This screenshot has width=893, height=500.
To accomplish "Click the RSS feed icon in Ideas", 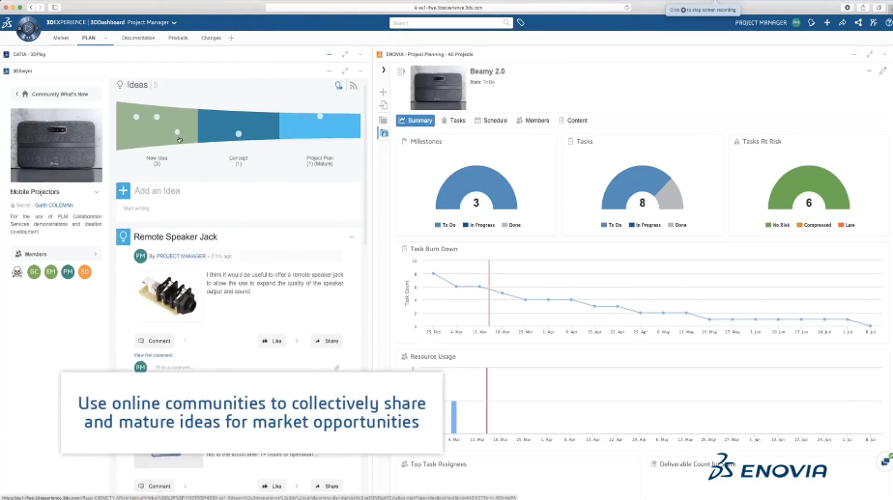I will pos(353,85).
